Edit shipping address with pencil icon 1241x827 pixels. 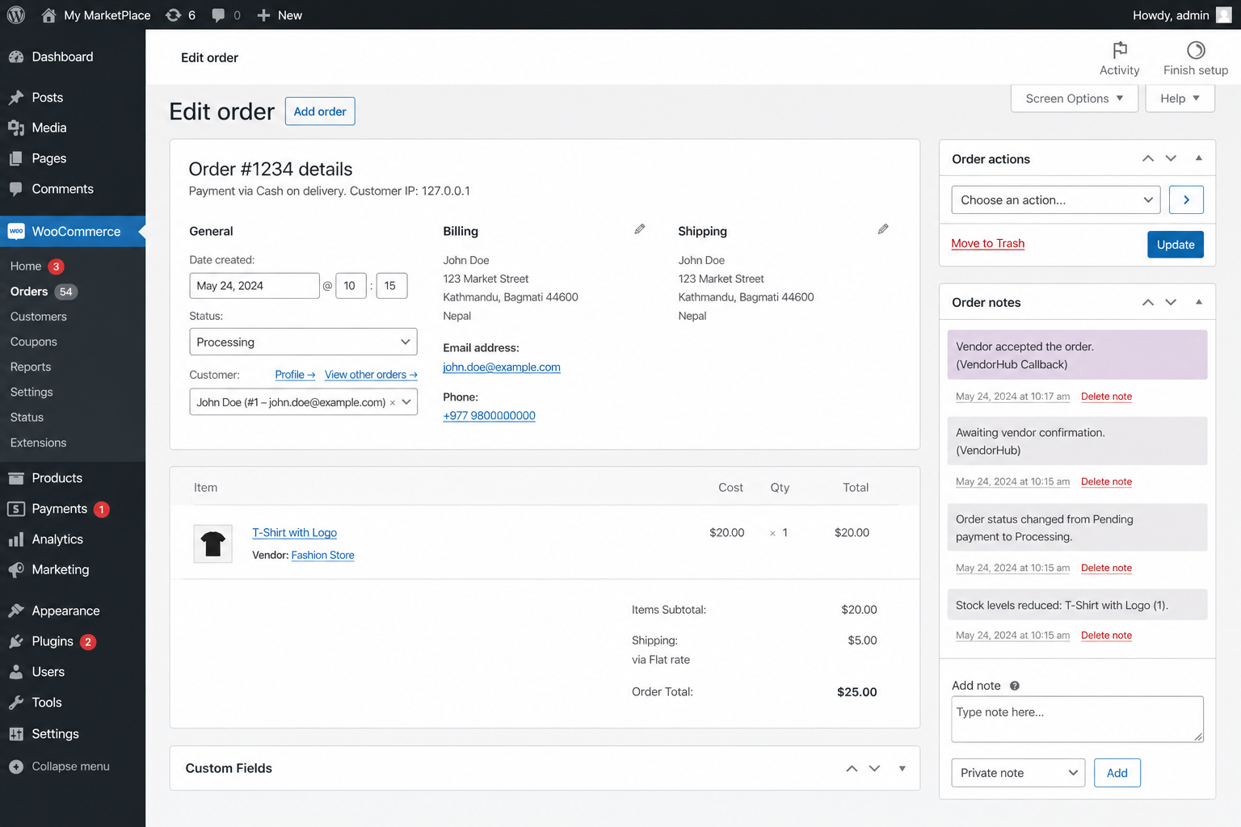(883, 229)
